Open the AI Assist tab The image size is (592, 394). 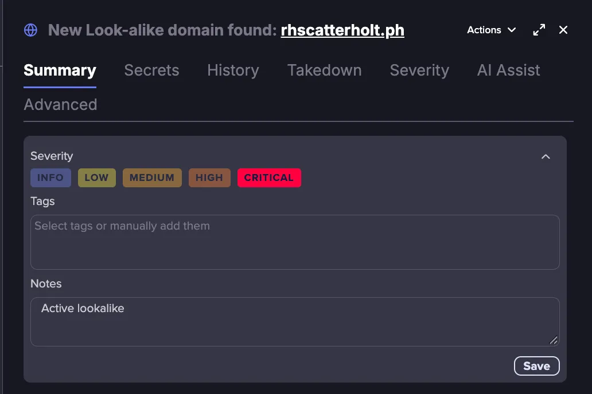tap(508, 70)
